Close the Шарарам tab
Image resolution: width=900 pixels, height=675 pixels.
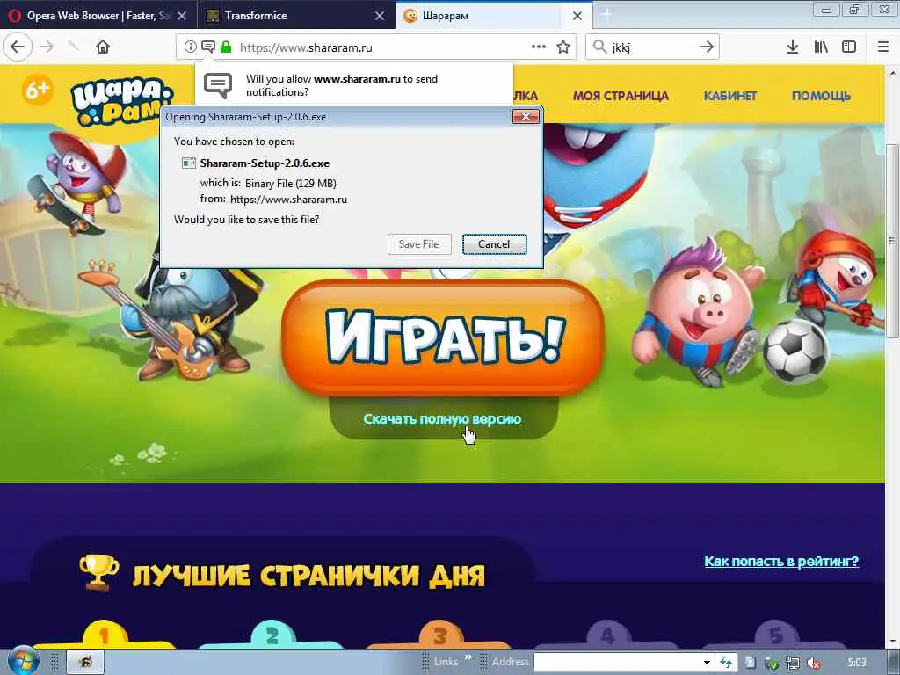coord(577,16)
